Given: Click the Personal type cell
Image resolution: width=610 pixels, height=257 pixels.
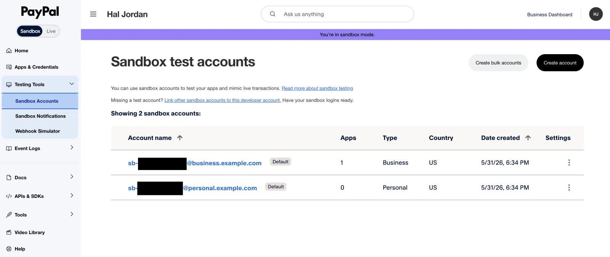Looking at the screenshot, I should click(x=395, y=188).
